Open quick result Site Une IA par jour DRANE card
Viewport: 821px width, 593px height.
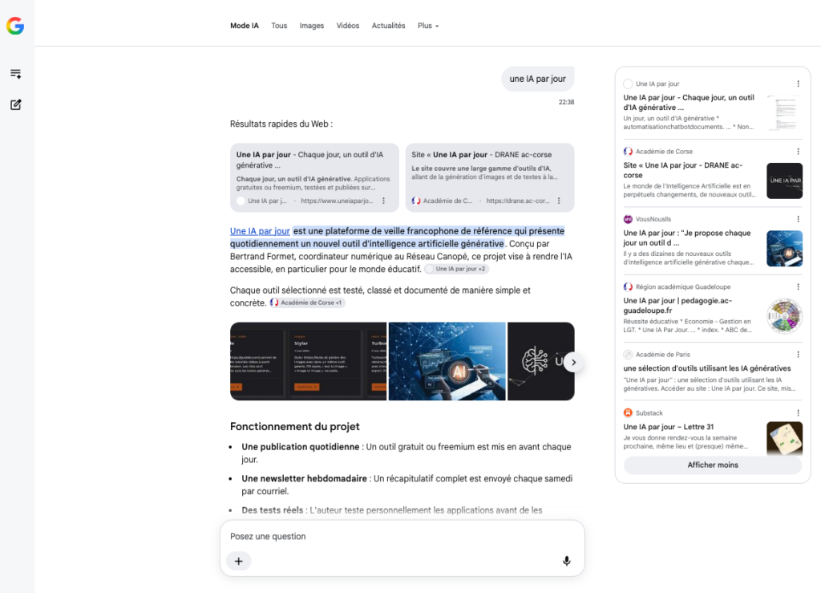pos(490,177)
